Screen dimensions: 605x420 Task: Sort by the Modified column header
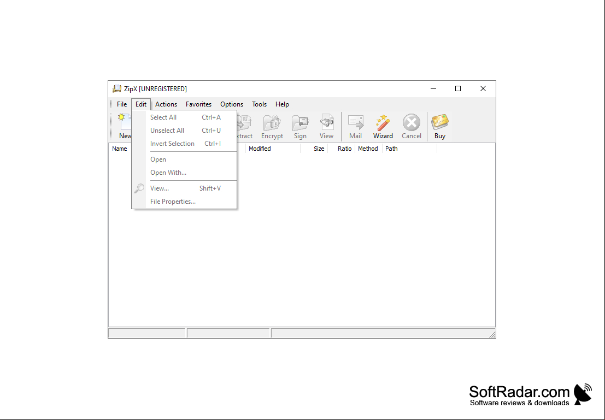click(x=273, y=149)
